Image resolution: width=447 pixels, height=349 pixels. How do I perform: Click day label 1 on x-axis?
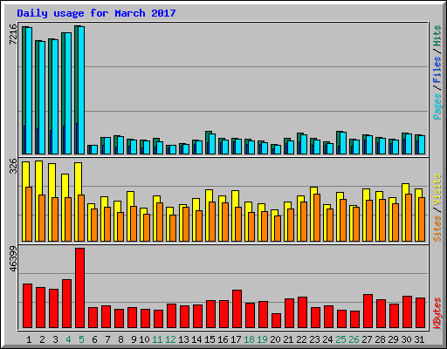coord(29,339)
